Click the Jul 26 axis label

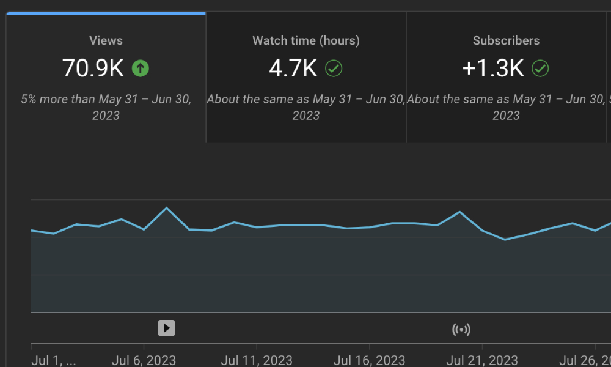(x=585, y=360)
